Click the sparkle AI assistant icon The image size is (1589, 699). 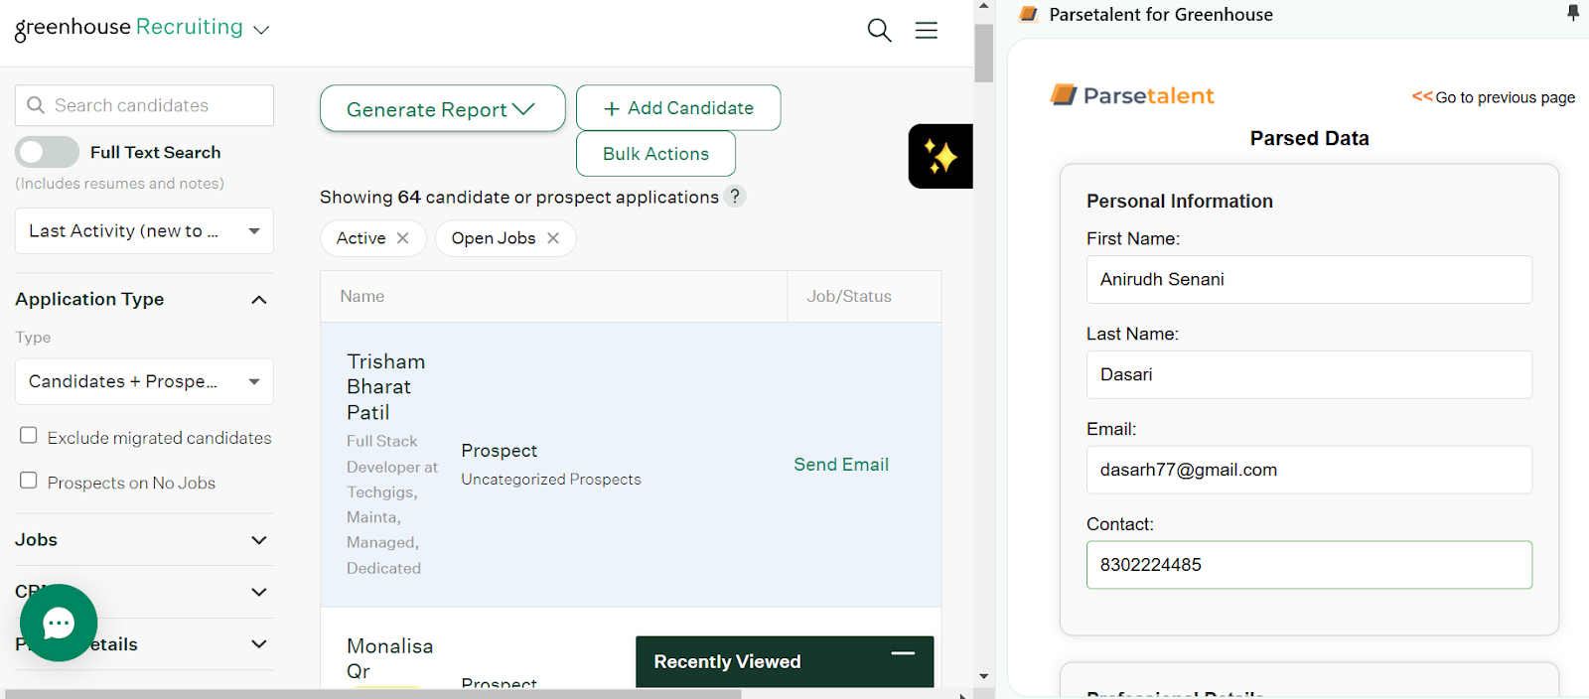click(940, 156)
